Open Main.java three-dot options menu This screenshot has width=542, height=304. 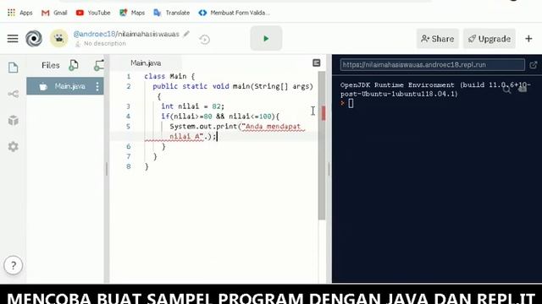point(97,86)
